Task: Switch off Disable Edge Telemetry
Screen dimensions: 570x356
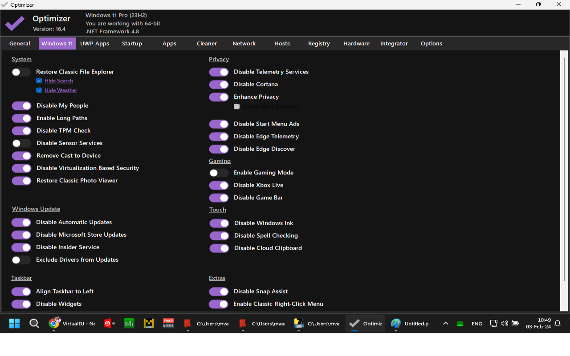Action: point(219,137)
